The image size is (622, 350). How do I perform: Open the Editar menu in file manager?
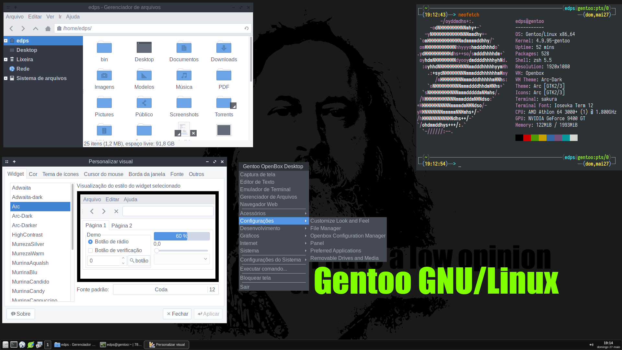pos(35,17)
